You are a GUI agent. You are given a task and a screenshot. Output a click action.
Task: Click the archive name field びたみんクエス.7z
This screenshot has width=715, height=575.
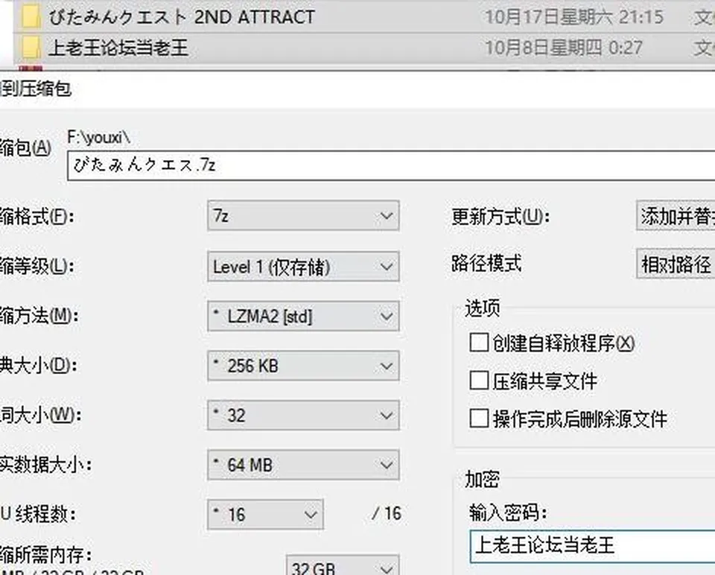(x=391, y=165)
